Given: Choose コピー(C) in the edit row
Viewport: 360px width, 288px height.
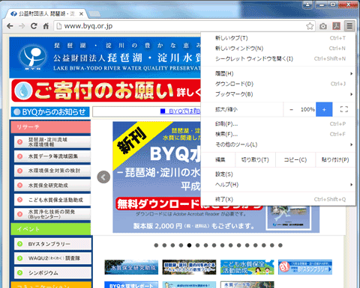Looking at the screenshot, I should point(295,159).
